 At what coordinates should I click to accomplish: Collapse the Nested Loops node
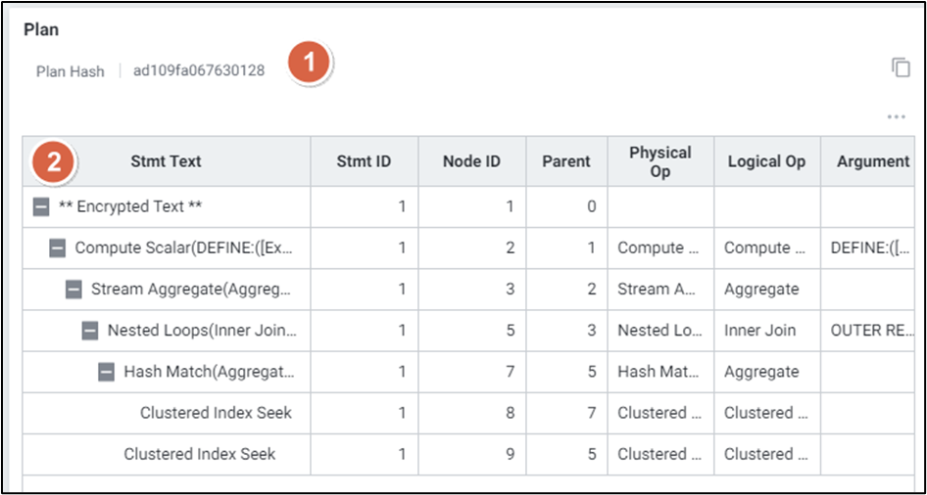point(90,331)
